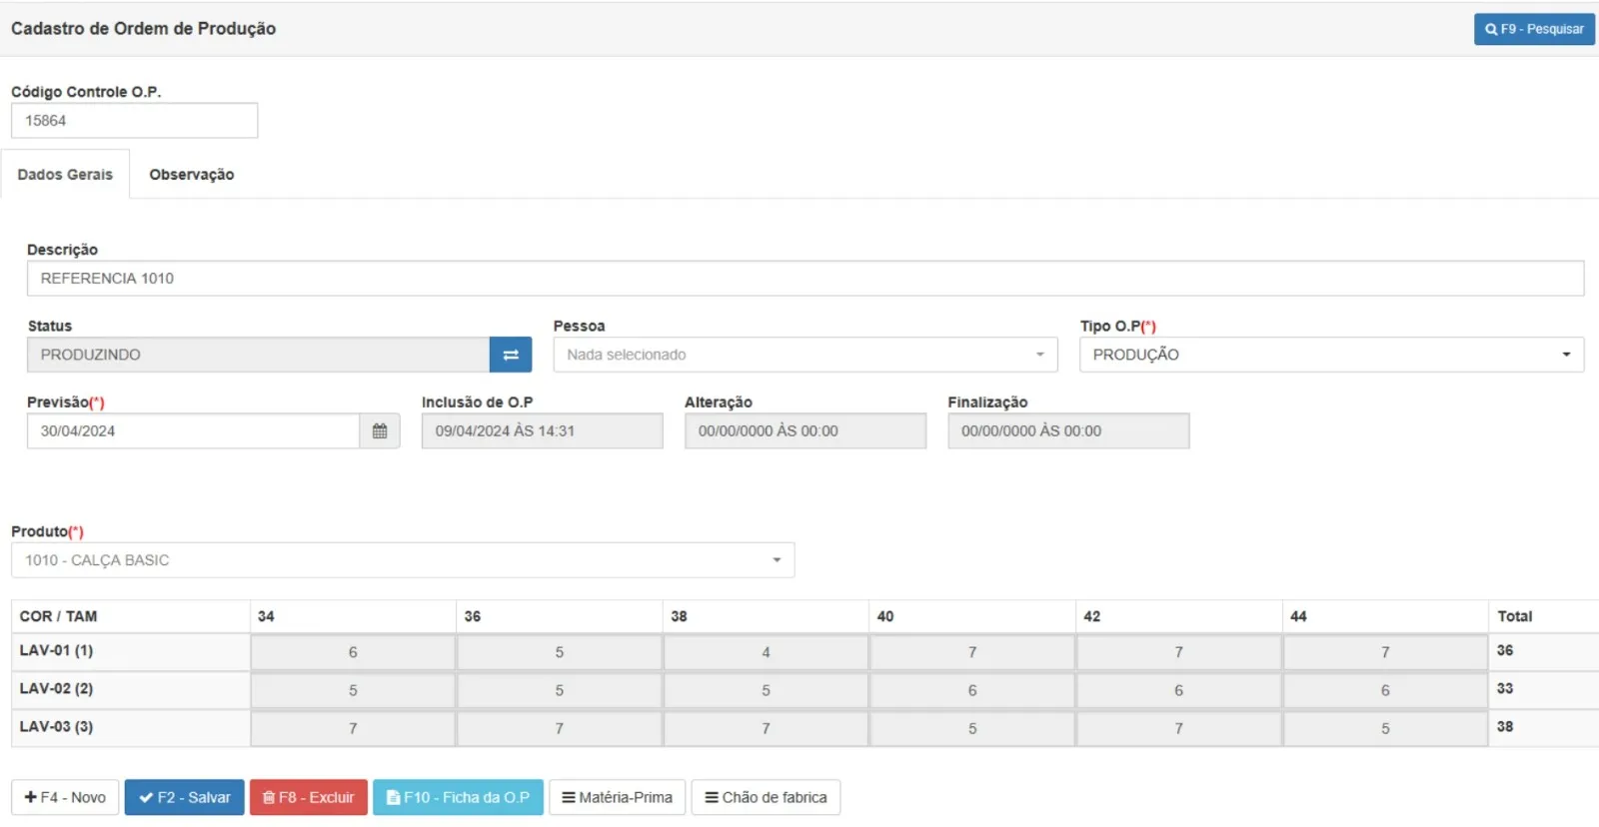The width and height of the screenshot is (1599, 827).
Task: Click the status change swap-arrows icon
Action: (510, 355)
